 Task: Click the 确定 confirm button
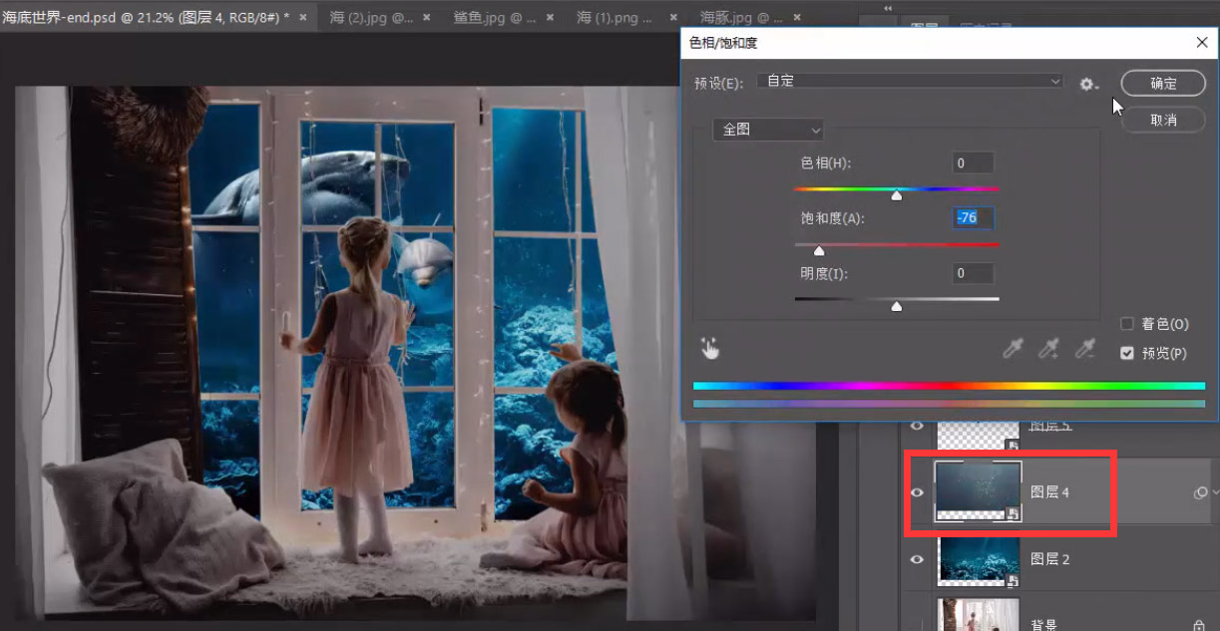point(1163,84)
